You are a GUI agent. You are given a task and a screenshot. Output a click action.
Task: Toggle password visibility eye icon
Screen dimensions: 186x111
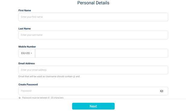pos(162,91)
